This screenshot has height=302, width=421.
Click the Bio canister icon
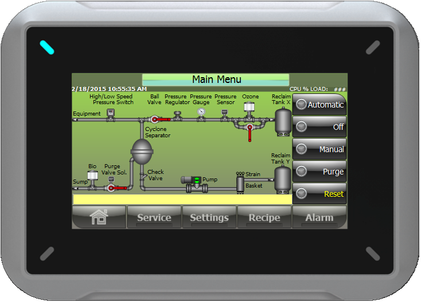[x=92, y=176]
